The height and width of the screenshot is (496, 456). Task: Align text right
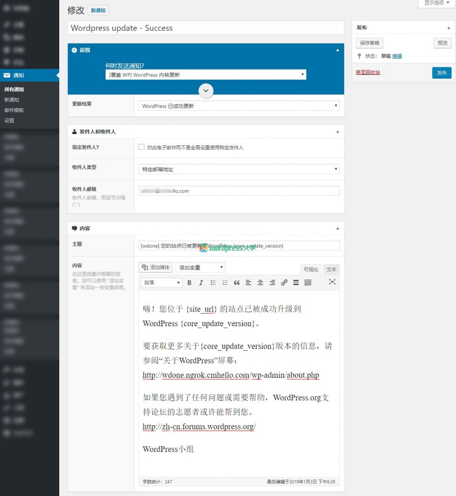(272, 283)
